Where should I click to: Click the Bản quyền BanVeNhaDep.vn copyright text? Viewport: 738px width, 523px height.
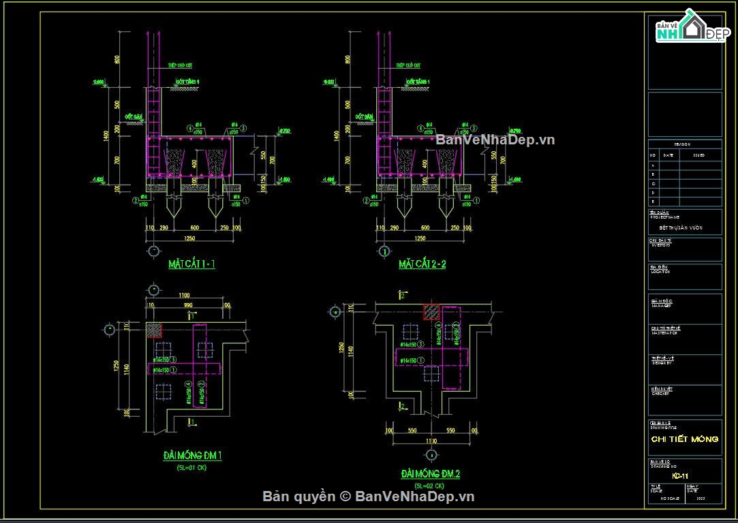(x=368, y=496)
